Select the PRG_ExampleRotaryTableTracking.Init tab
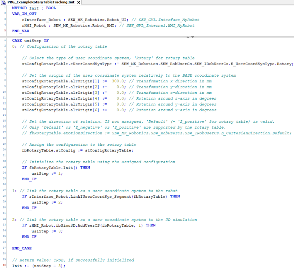Screen dimensions: 294x268 tap(41, 3)
